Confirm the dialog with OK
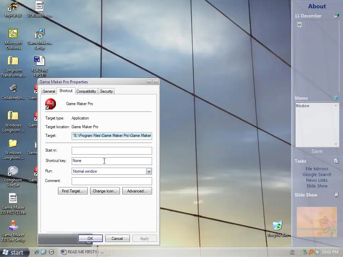This screenshot has height=257, width=343. click(90, 238)
